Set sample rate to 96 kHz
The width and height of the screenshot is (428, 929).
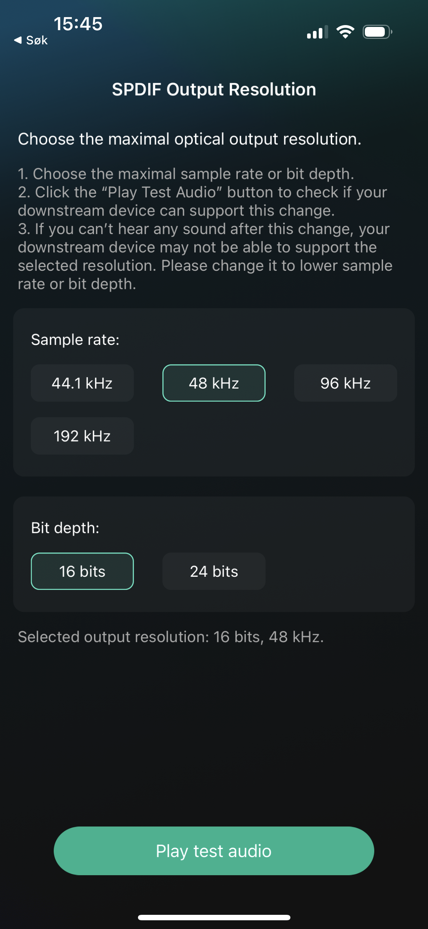[x=345, y=383]
